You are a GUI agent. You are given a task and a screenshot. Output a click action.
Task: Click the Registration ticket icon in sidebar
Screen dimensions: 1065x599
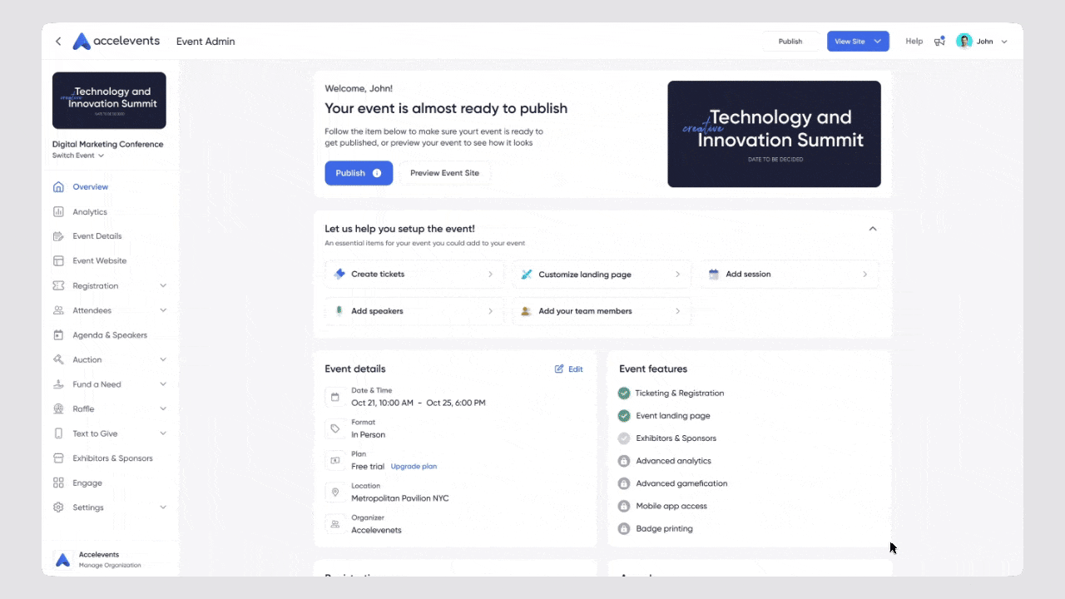(x=58, y=285)
